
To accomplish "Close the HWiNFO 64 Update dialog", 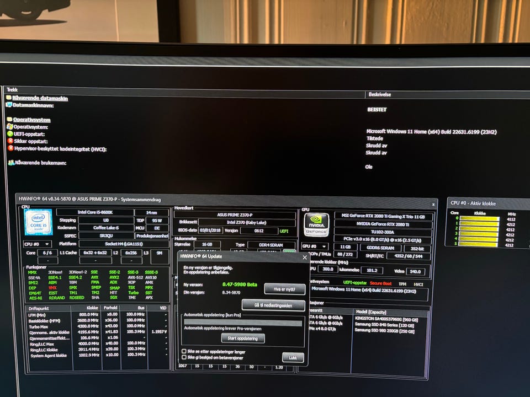I will tap(305, 257).
